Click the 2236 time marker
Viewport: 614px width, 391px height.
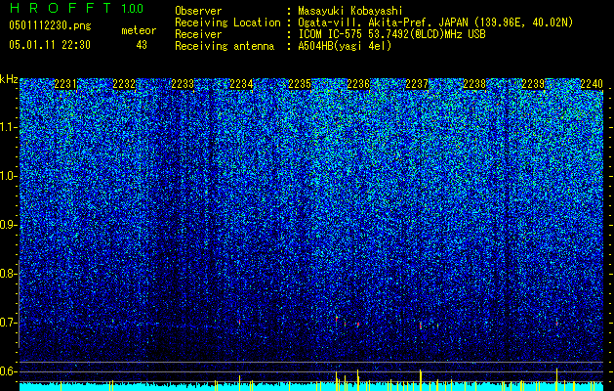tap(358, 84)
